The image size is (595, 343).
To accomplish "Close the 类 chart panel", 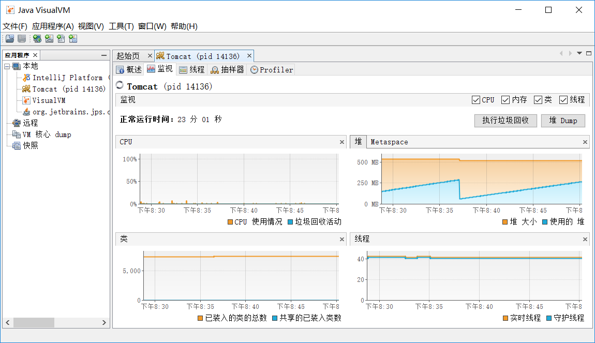I will 341,239.
